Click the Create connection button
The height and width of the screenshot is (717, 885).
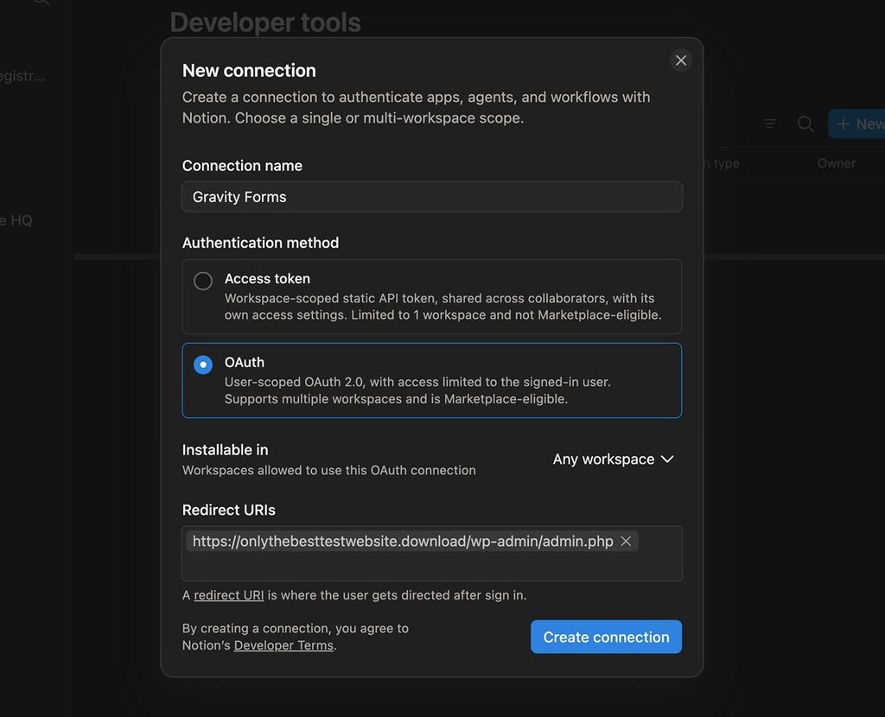point(606,637)
